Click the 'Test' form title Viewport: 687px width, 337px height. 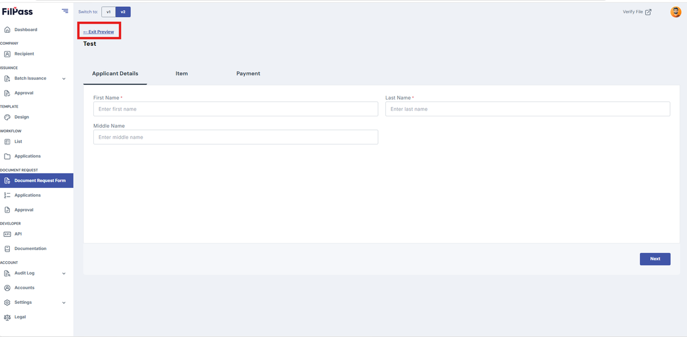(x=90, y=44)
